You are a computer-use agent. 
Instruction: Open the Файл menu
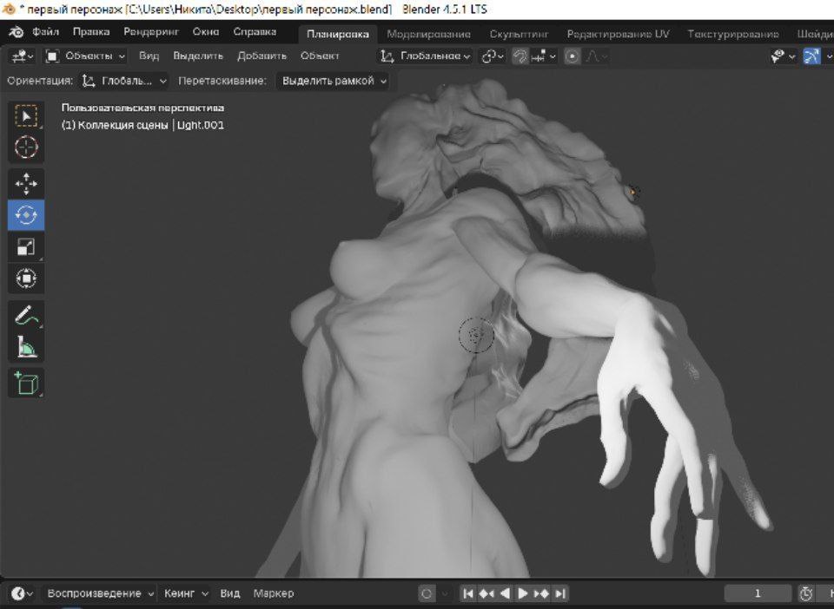(45, 33)
